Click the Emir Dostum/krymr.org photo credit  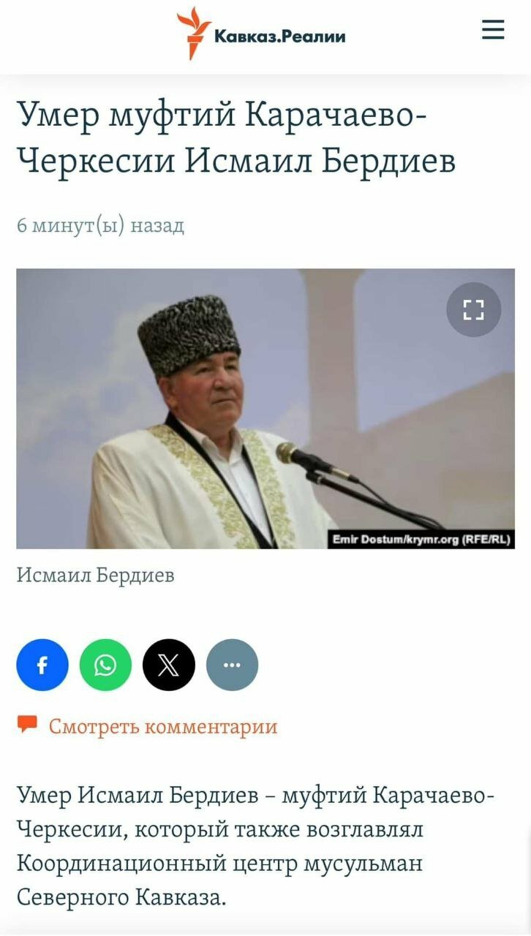[421, 540]
